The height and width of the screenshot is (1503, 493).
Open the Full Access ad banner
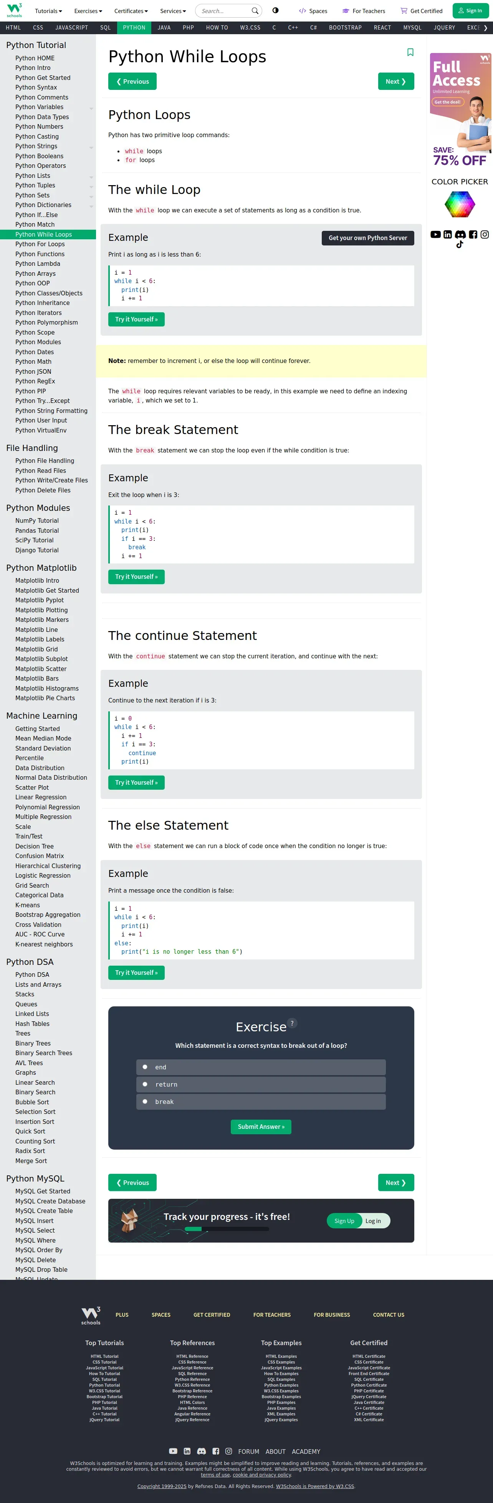460,111
